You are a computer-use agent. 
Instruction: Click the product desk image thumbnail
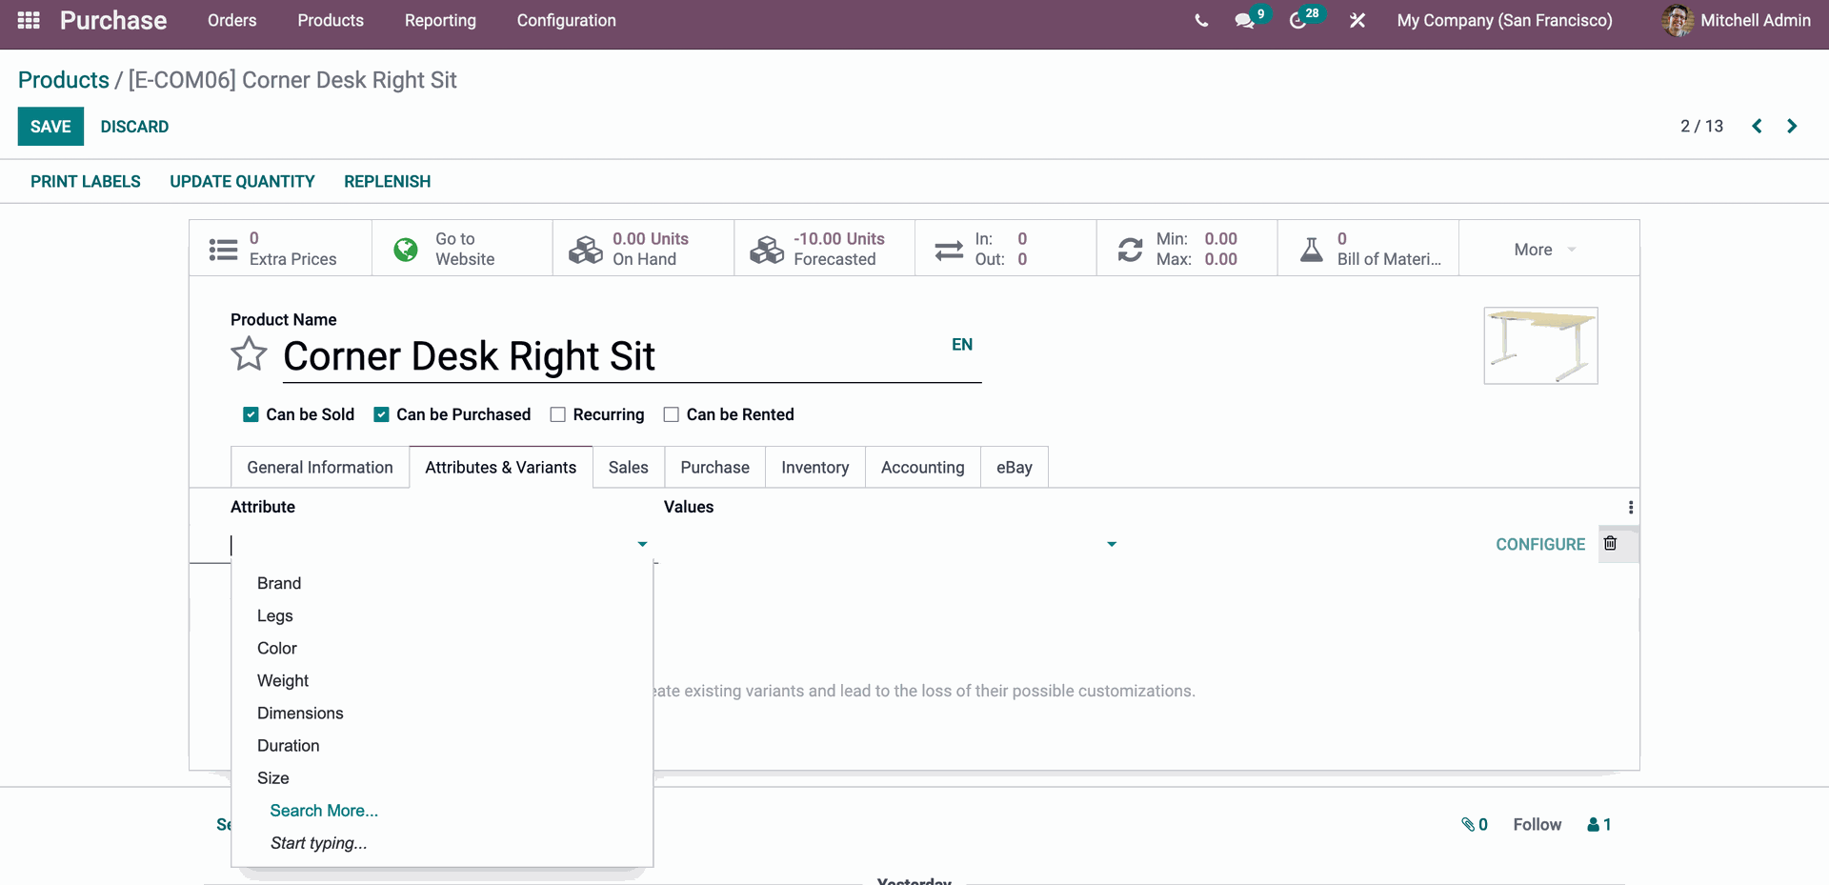click(1540, 346)
